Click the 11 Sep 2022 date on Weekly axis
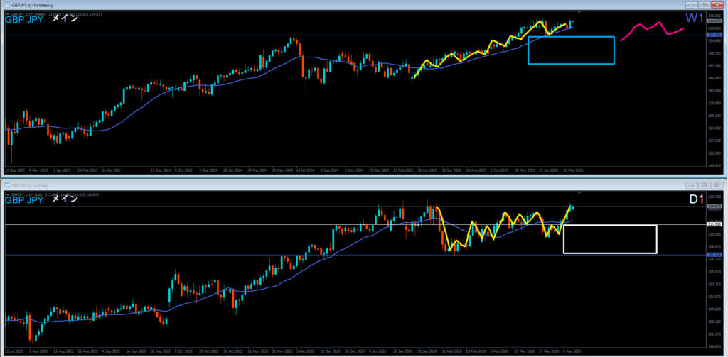This screenshot has width=728, height=357. click(x=15, y=170)
